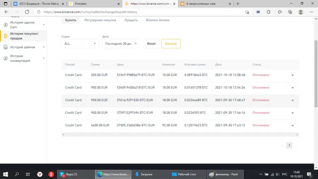This screenshot has height=179, width=318.
Task: Switch the РУС keyboard language
Action: [284, 174]
